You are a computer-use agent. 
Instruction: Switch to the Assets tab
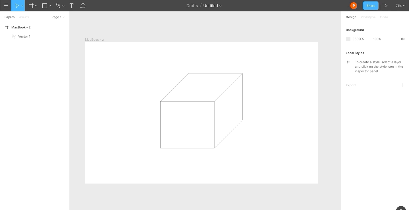(24, 17)
